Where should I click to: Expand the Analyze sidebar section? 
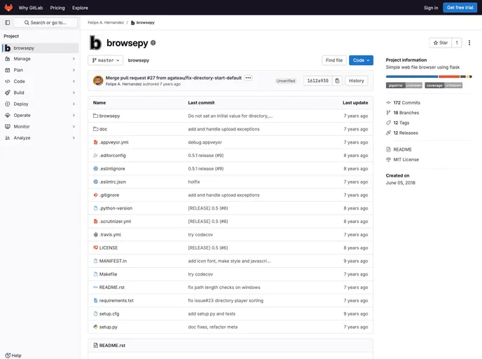point(40,138)
